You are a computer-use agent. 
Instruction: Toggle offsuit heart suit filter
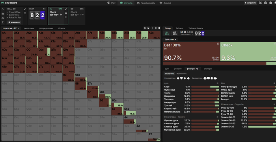[181, 78]
